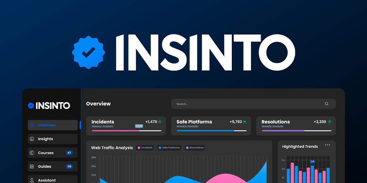Click the 40k axis label
The height and width of the screenshot is (183, 367).
coord(94,158)
